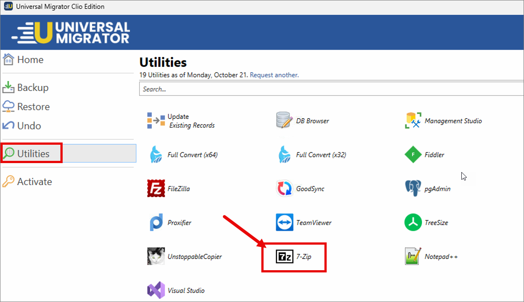This screenshot has height=302, width=524.
Task: Click the 'Fiddler' label
Action: (435, 155)
